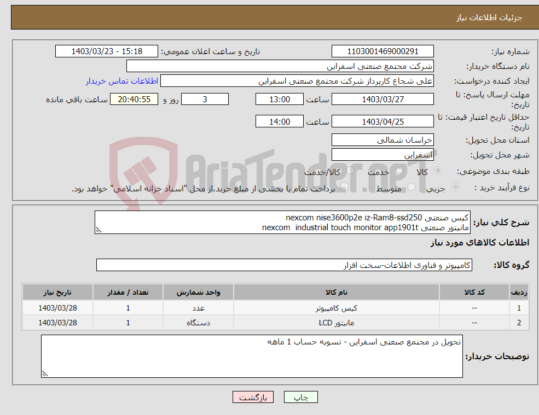
Task: Click the تاریخ نیاز column header
Action: (x=57, y=293)
